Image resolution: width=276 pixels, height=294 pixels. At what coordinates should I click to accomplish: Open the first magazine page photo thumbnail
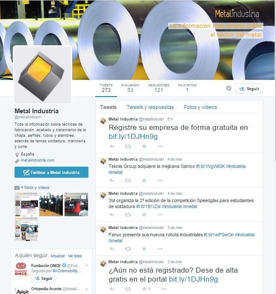pos(26,204)
